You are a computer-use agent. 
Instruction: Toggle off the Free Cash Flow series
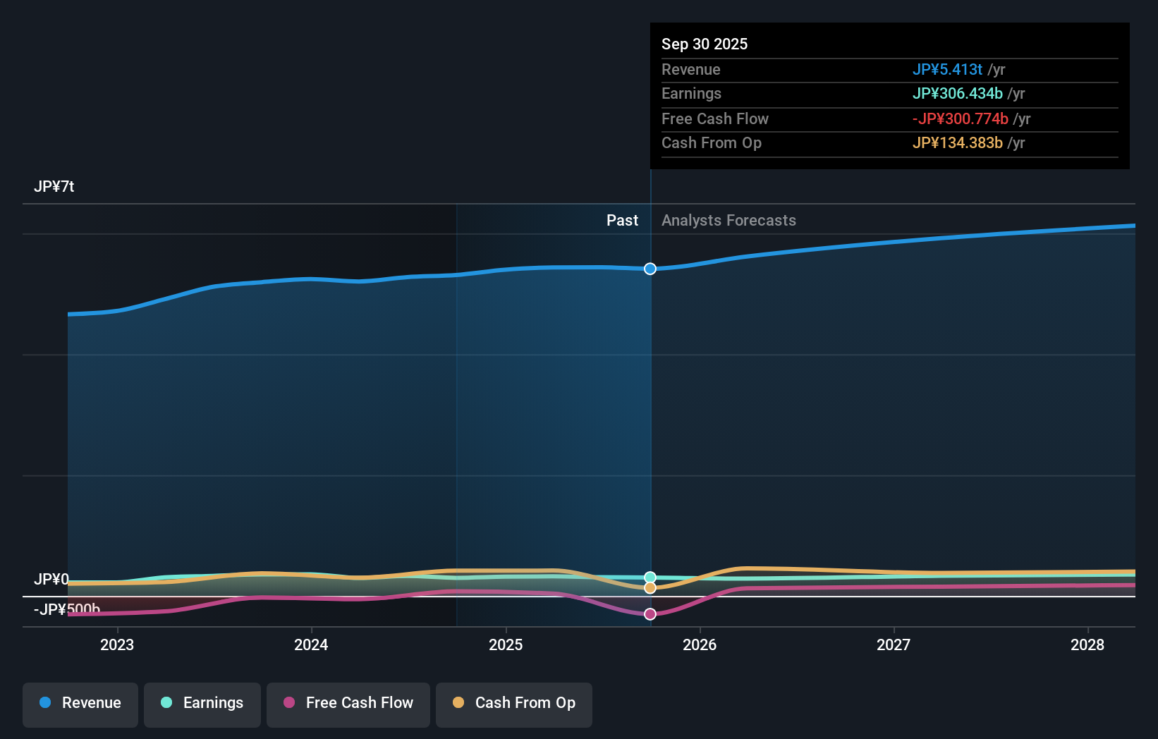pyautogui.click(x=348, y=703)
